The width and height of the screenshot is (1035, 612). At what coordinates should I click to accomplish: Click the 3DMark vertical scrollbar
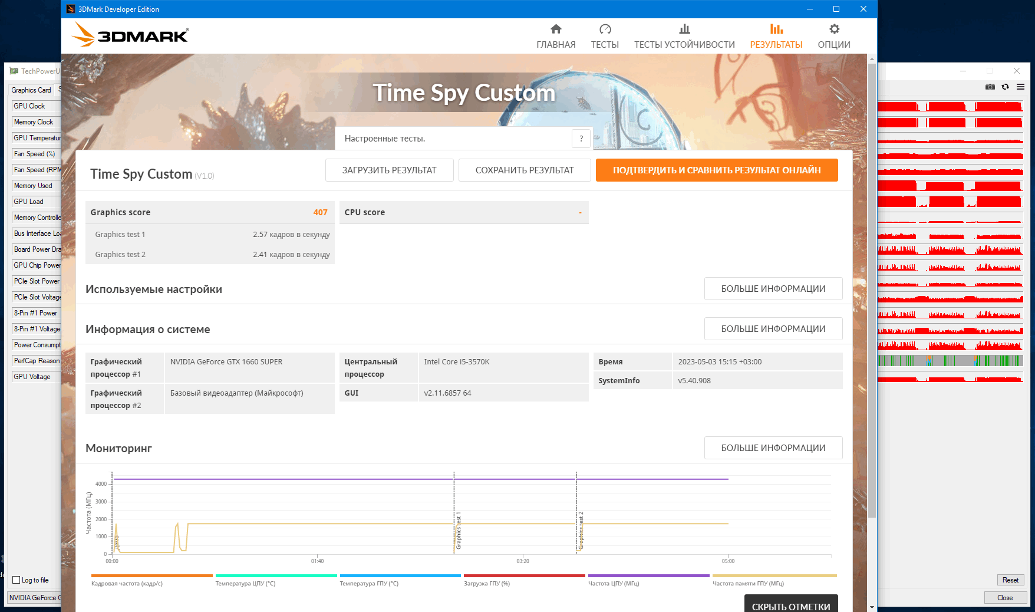pyautogui.click(x=872, y=291)
